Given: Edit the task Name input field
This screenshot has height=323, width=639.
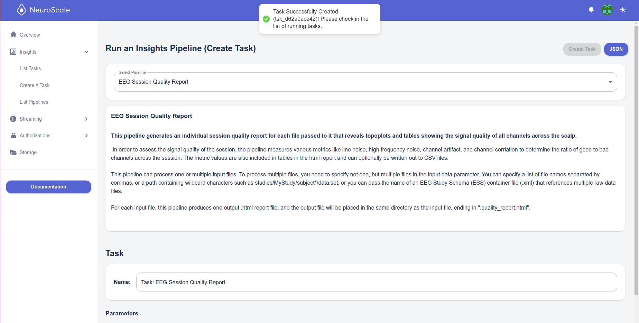Looking at the screenshot, I should (377, 282).
